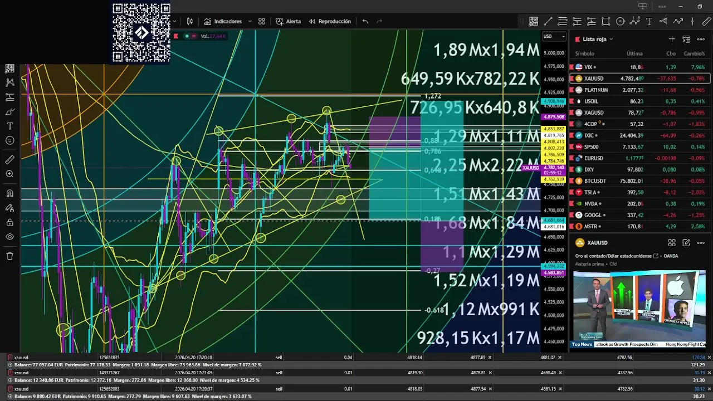Select the zigzag path tool in favorites toolbar
The width and height of the screenshot is (713, 401).
[678, 21]
